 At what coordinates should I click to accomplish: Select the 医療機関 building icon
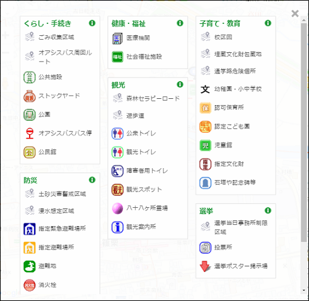(117, 38)
